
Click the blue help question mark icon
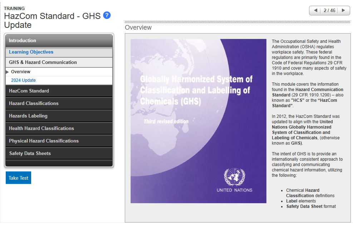click(x=107, y=15)
